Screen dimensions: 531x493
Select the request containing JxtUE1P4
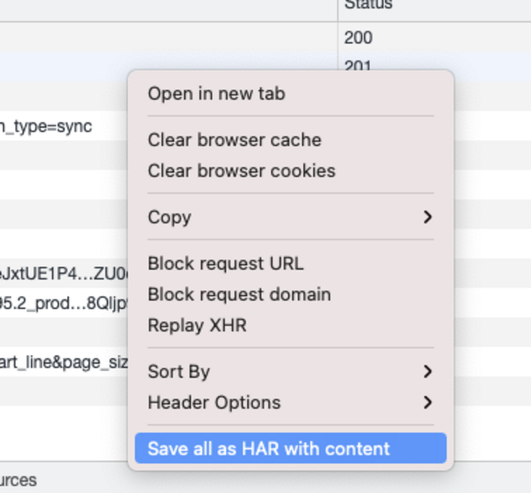click(64, 273)
